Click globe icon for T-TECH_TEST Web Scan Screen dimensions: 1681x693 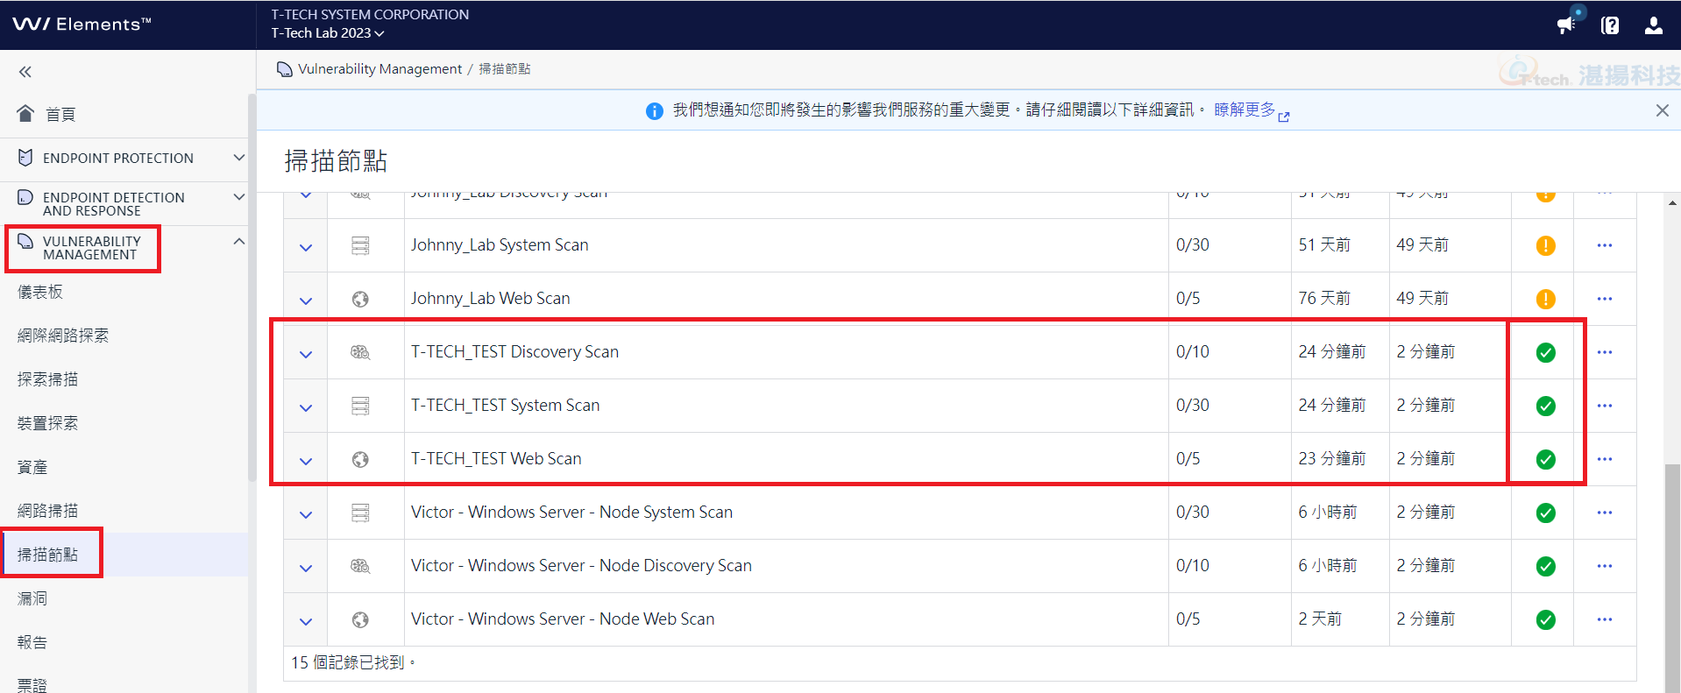coord(360,460)
